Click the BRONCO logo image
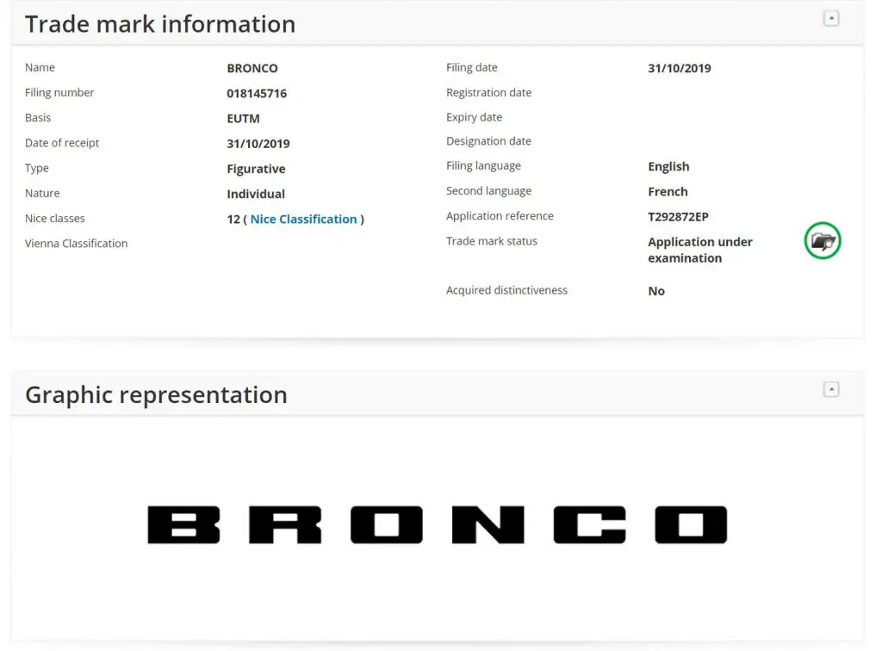Viewport: 882px width, 651px height. pos(437,524)
